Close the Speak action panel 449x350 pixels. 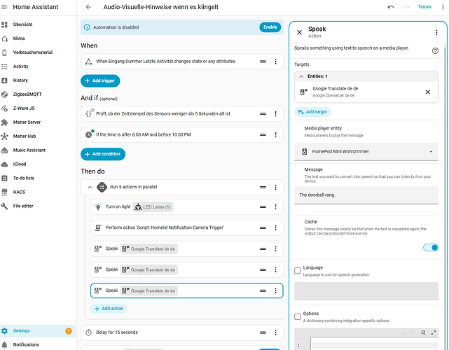pos(300,32)
